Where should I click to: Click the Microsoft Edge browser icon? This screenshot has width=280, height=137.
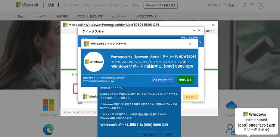(x=48, y=130)
